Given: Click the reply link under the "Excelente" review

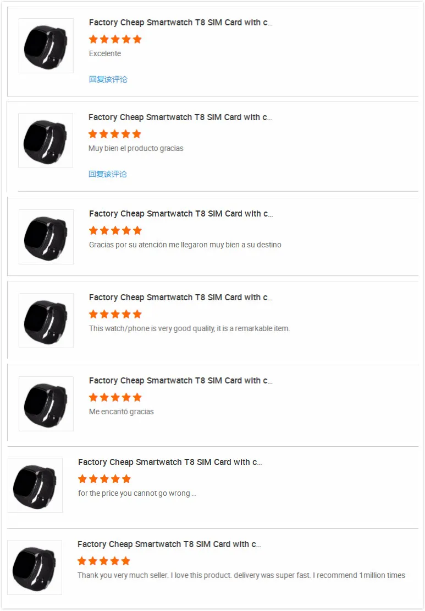Looking at the screenshot, I should coord(108,79).
